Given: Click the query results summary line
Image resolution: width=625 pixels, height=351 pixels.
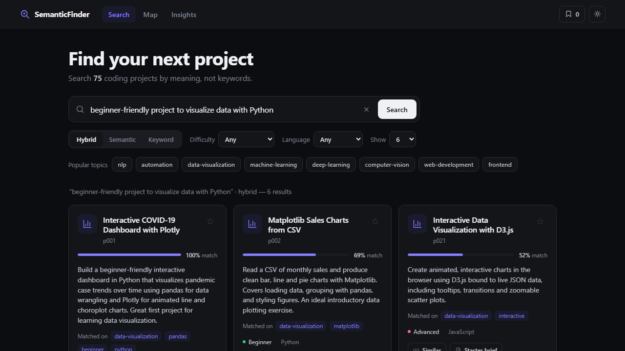Looking at the screenshot, I should (x=180, y=192).
